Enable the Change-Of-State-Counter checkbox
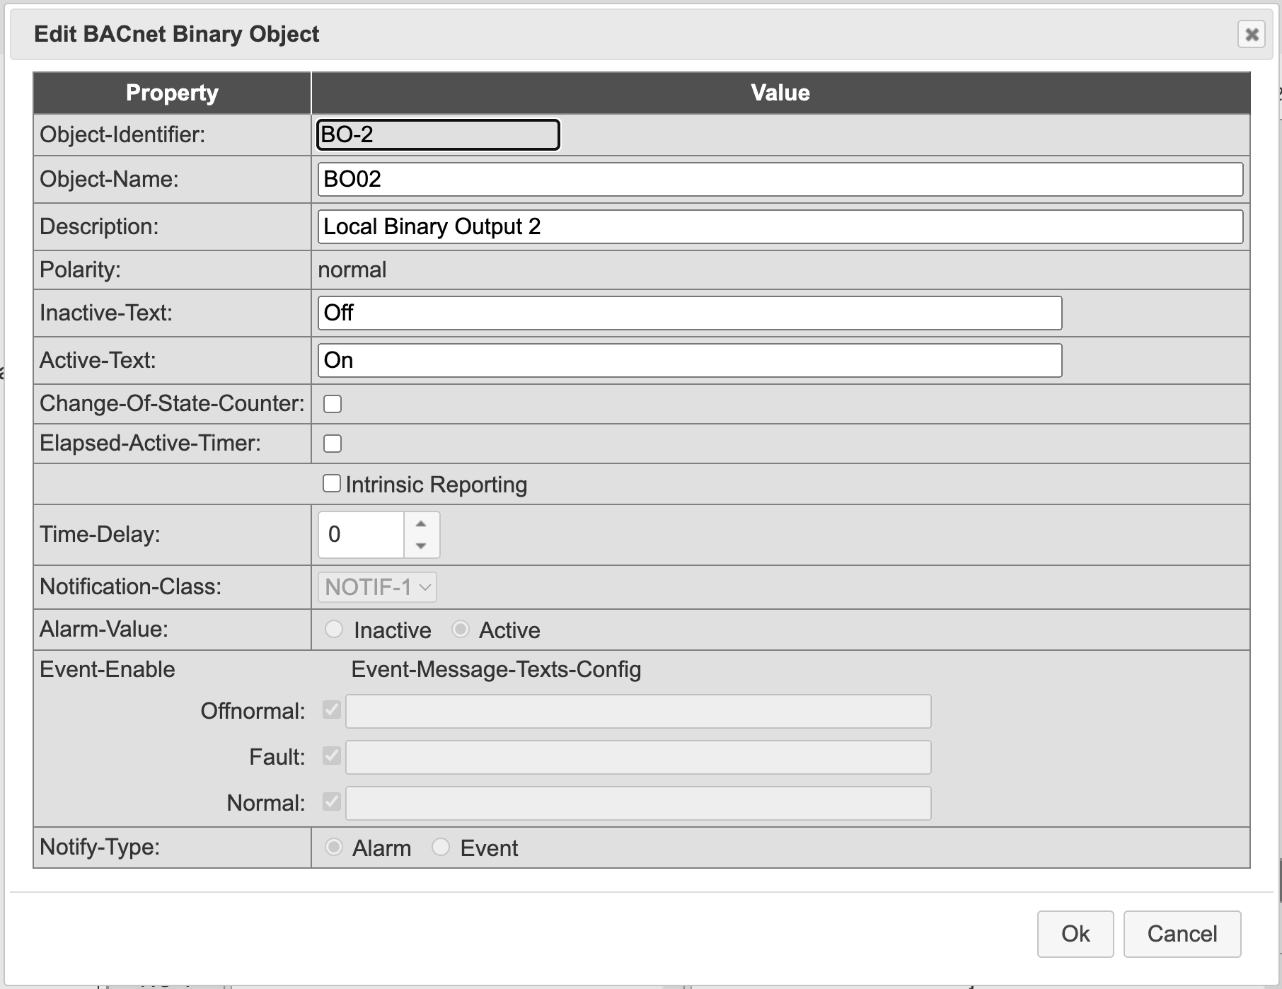 tap(333, 404)
